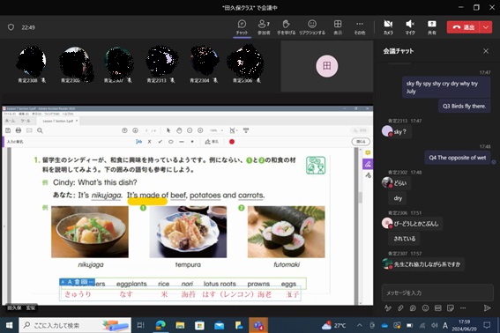Open the 編集 menu in Acrobat
This screenshot has height=333, width=500.
24,114
